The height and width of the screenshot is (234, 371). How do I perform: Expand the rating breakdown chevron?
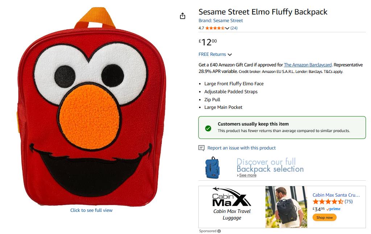[x=227, y=28]
